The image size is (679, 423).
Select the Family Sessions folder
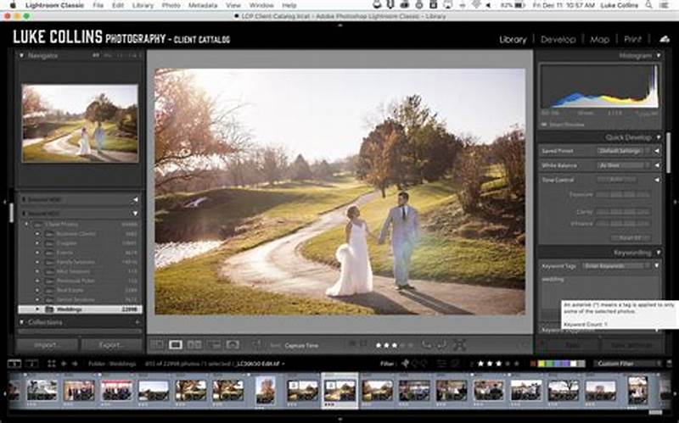pos(80,262)
